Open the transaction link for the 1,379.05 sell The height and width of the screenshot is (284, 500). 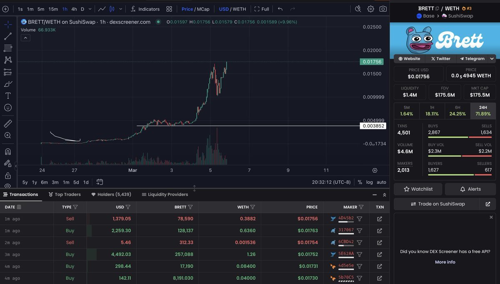(380, 219)
